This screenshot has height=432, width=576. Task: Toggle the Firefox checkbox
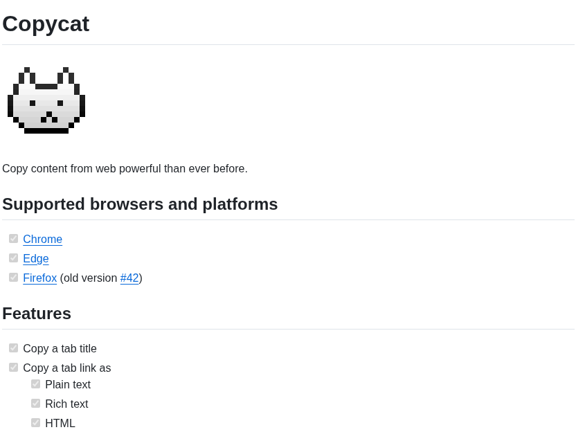coord(14,278)
